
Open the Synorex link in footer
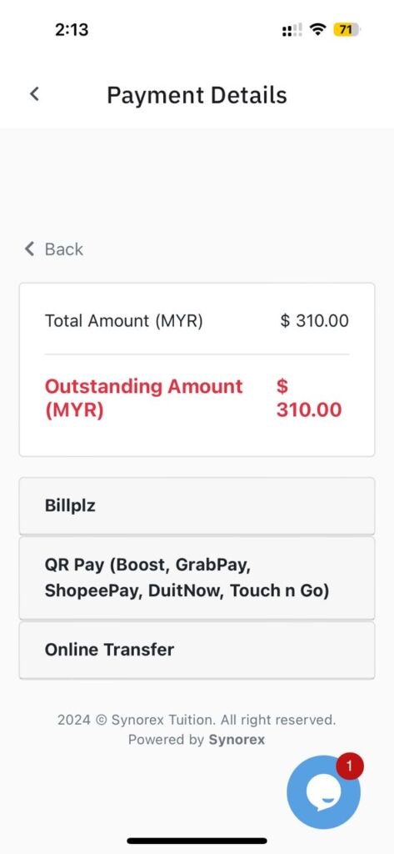[237, 740]
